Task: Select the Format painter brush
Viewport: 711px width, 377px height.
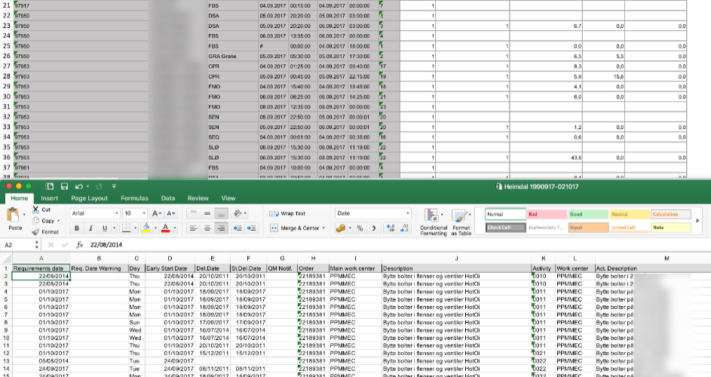Action: click(x=36, y=231)
